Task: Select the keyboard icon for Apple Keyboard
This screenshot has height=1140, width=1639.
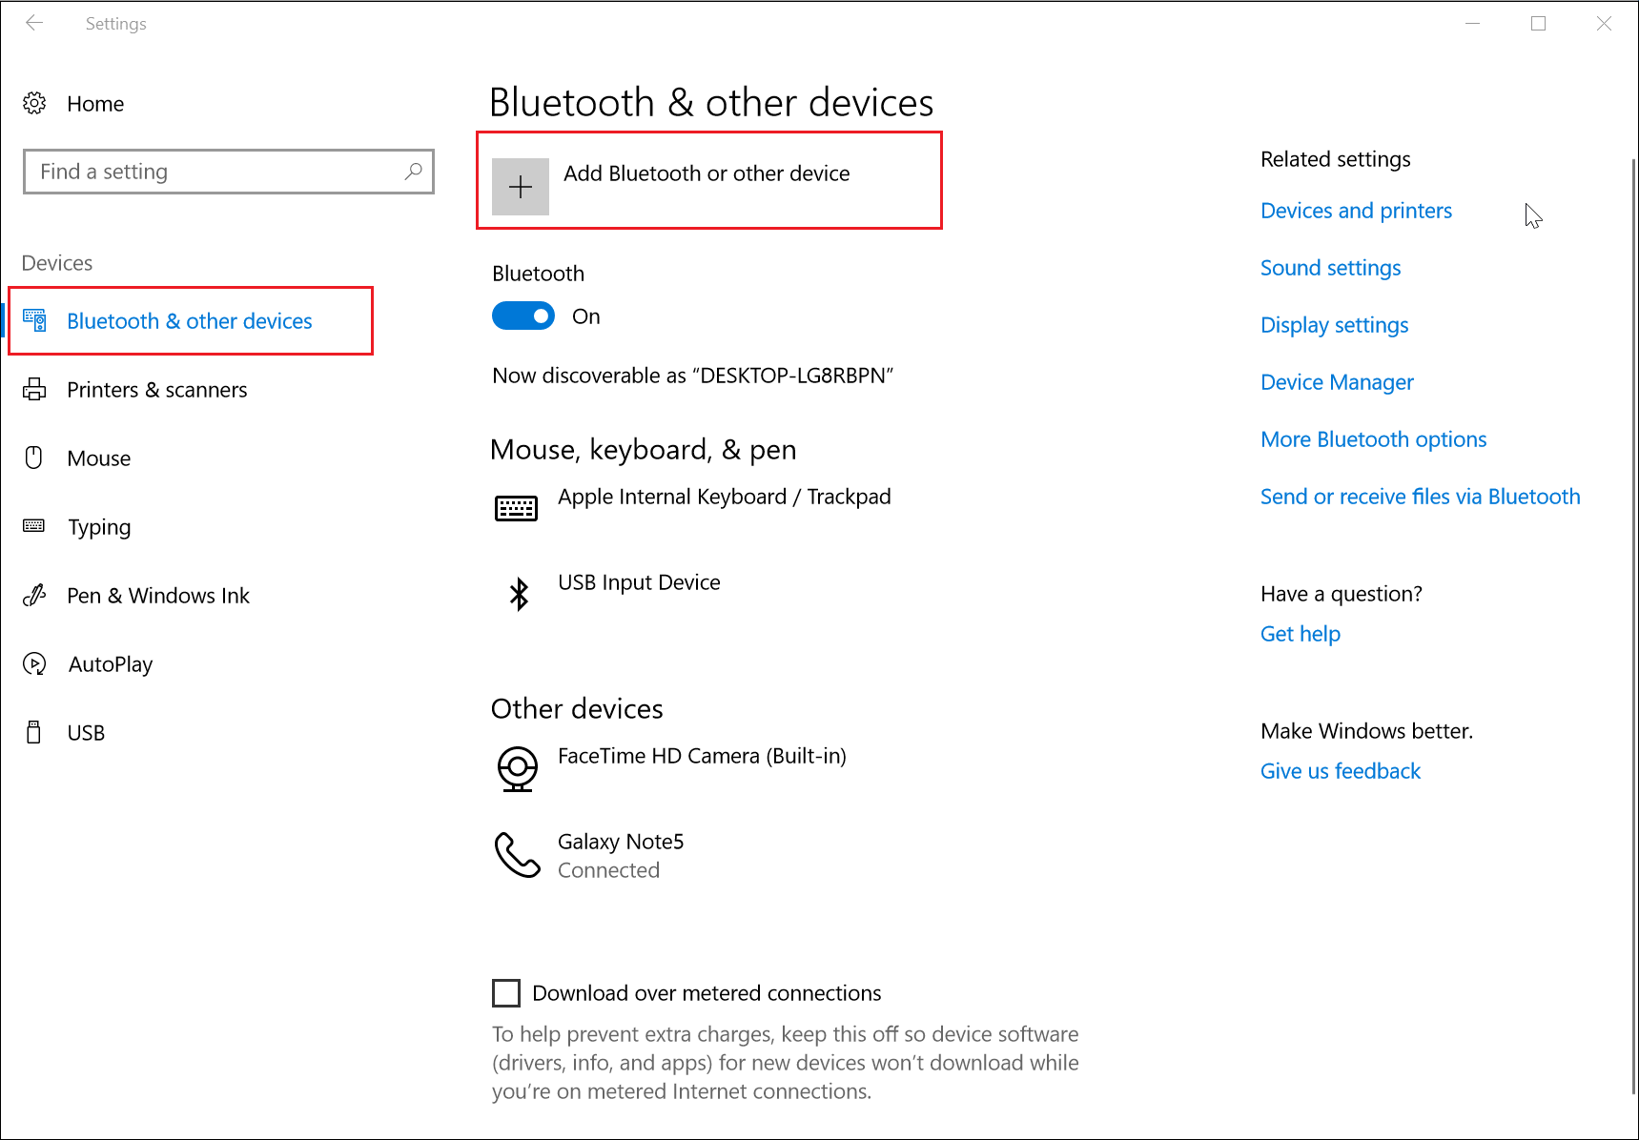Action: point(516,508)
